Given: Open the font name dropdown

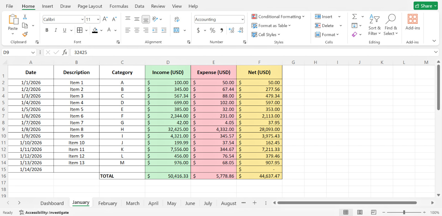Looking at the screenshot, I should pos(82,19).
